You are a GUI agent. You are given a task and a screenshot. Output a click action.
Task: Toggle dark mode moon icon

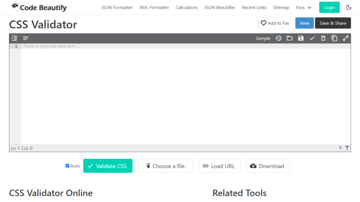(x=349, y=7)
